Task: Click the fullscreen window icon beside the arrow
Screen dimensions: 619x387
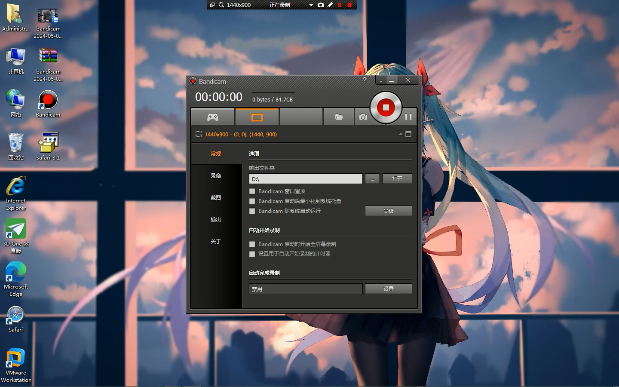Action: (408, 134)
